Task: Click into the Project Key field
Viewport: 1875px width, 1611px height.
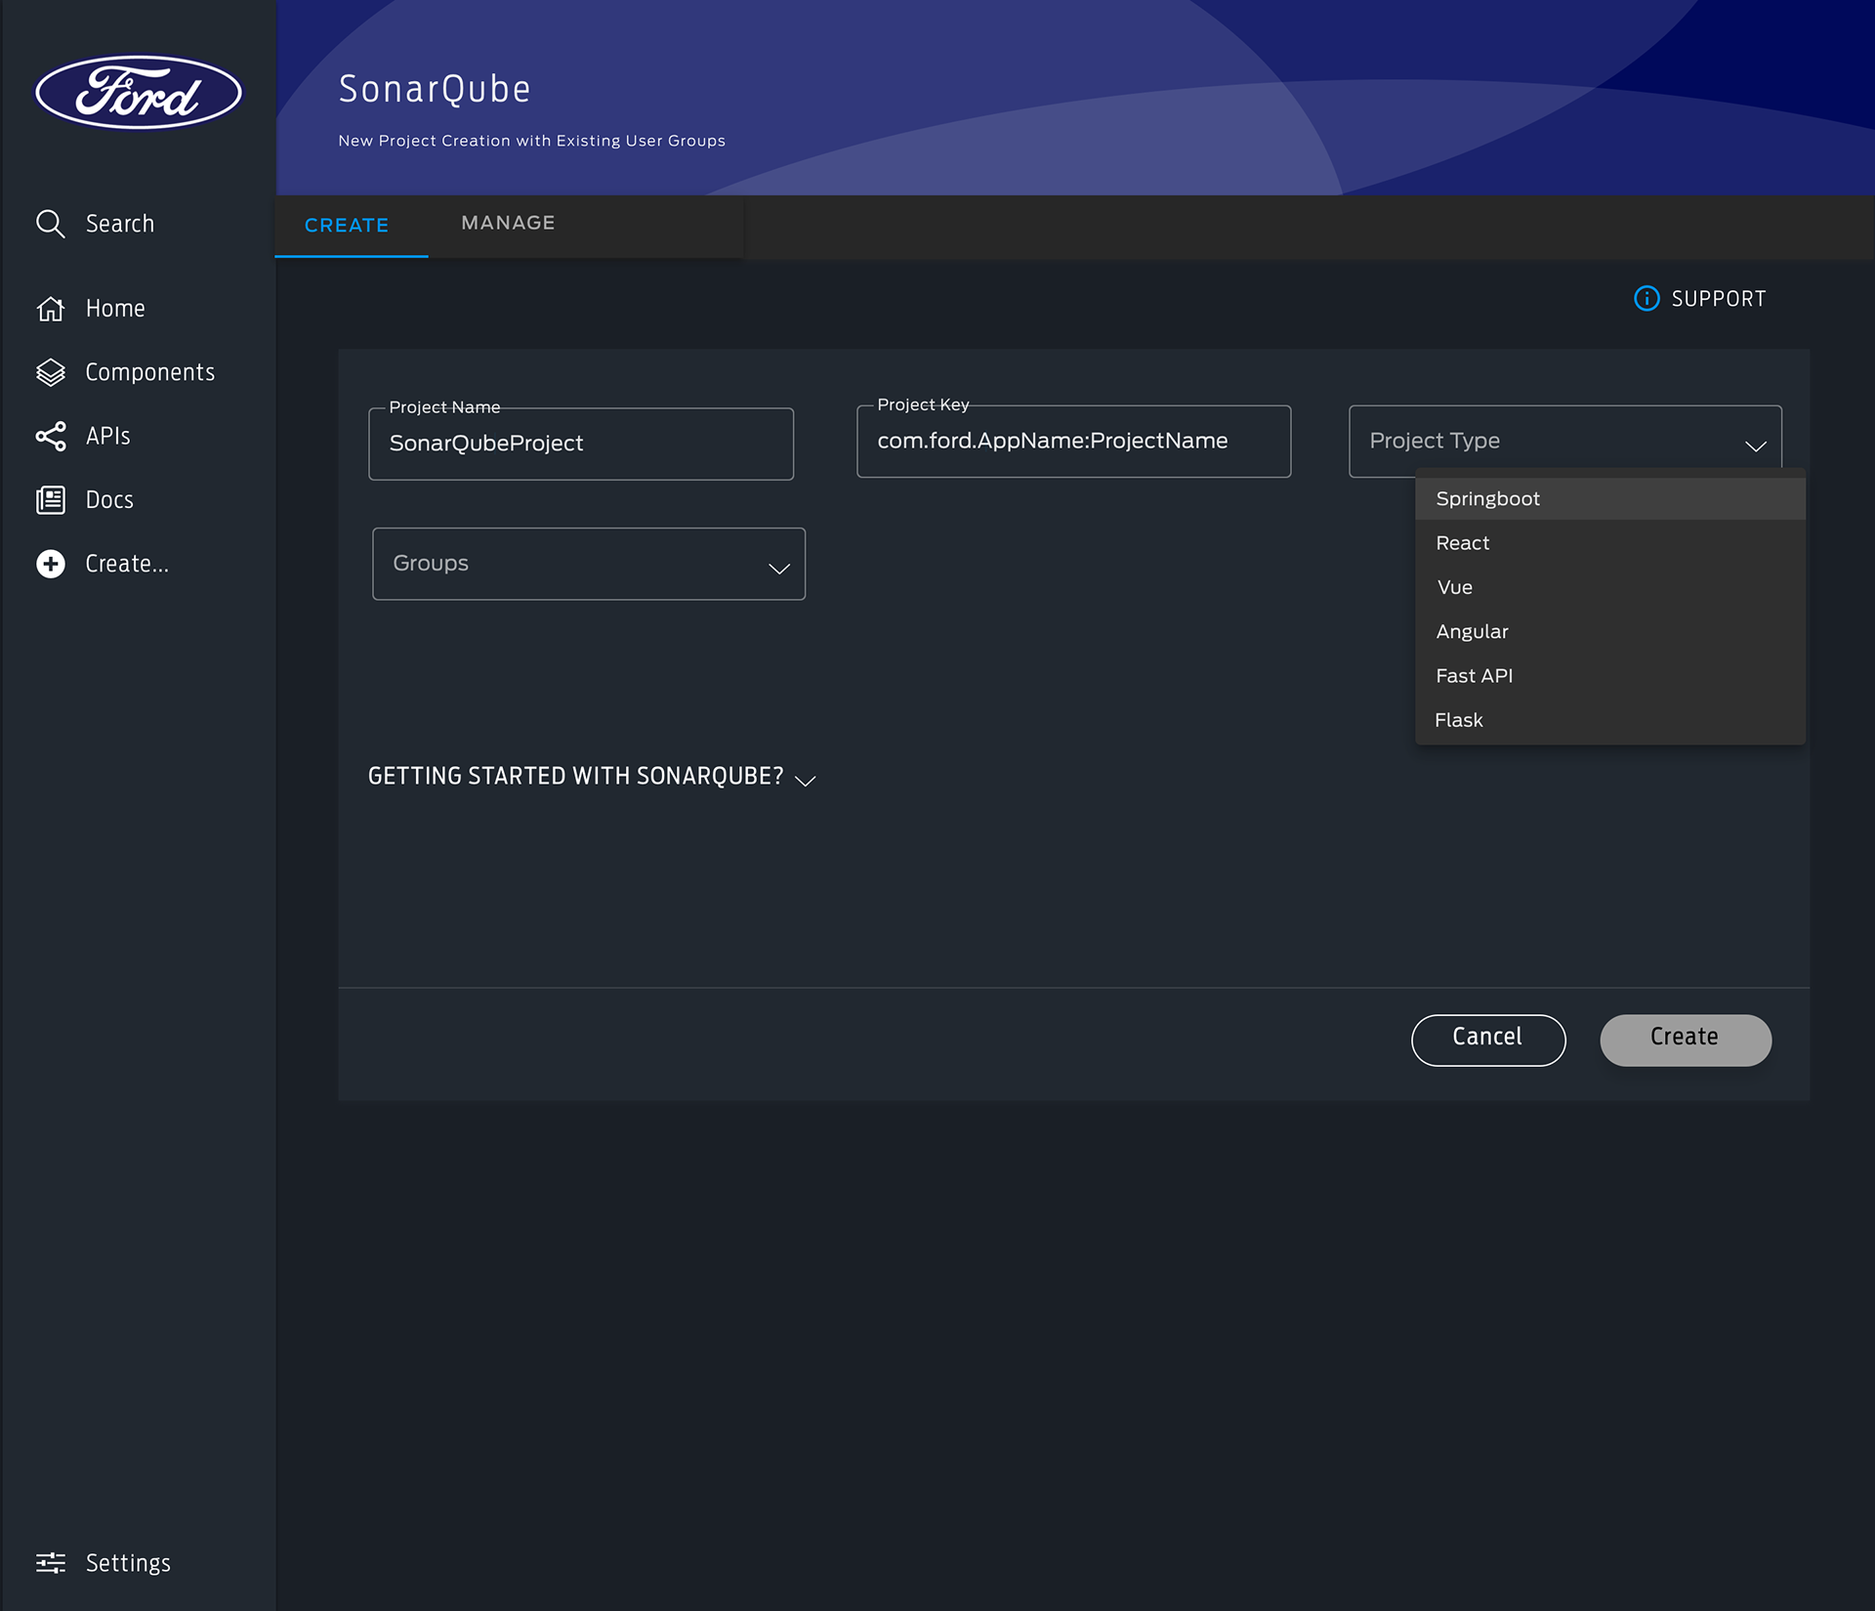Action: 1073,442
